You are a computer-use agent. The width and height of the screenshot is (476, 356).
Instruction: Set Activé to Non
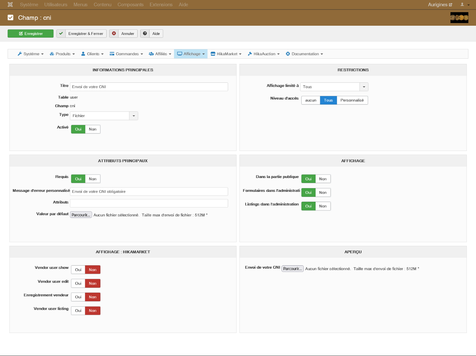click(x=93, y=129)
